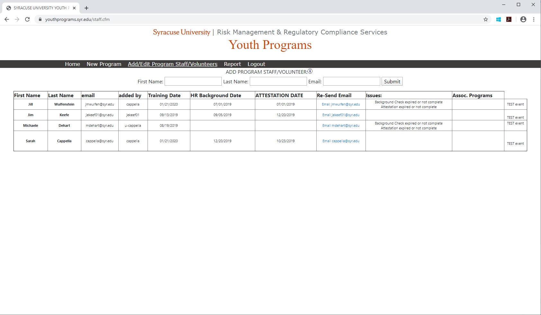Click the Adobe Acrobat extension icon

[509, 19]
